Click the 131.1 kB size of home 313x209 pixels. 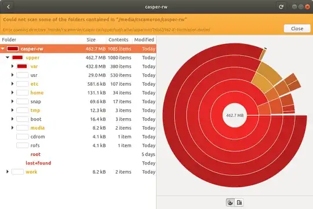coord(97,93)
